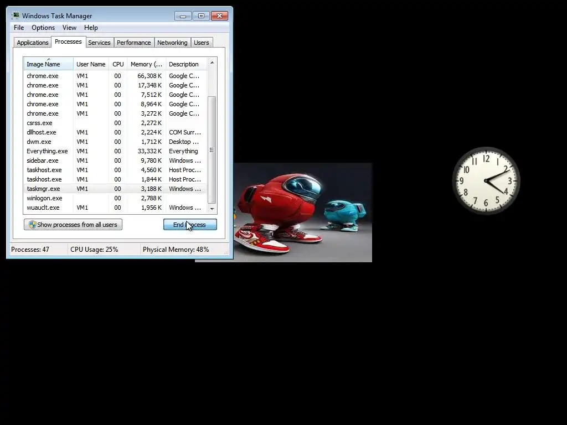
Task: Open the Help menu
Action: (x=91, y=28)
